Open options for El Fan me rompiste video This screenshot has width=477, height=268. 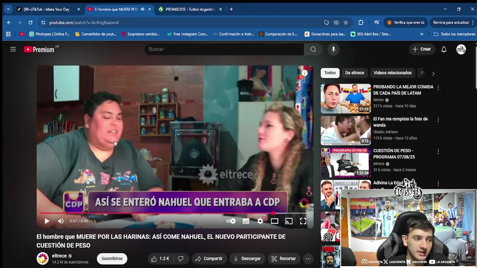(x=438, y=120)
